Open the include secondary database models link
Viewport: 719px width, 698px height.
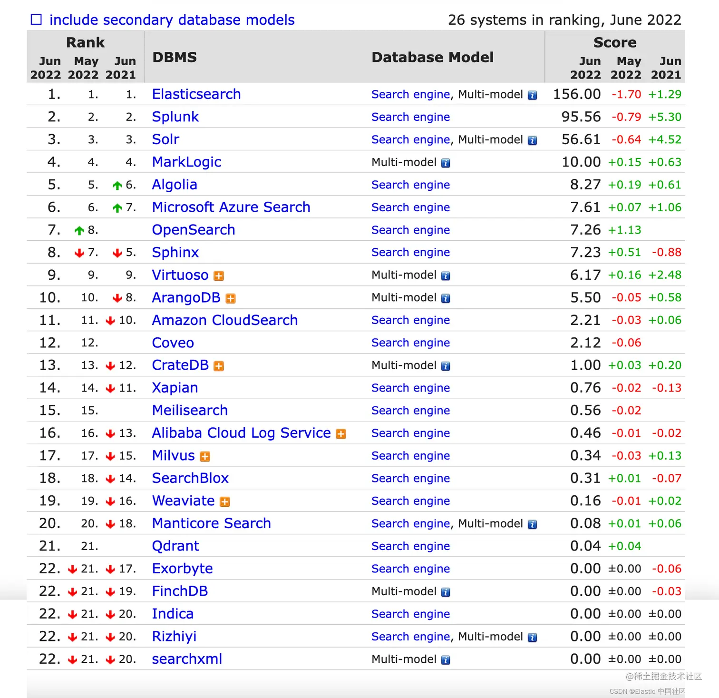pos(172,20)
